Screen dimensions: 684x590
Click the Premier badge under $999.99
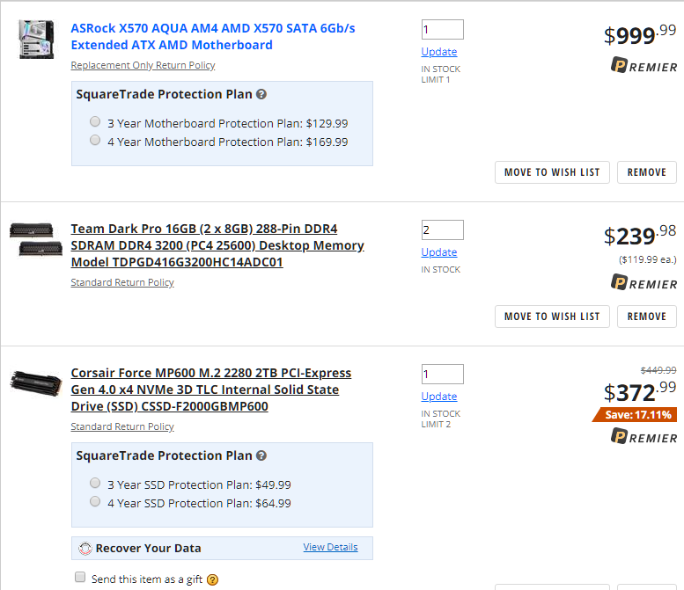644,65
